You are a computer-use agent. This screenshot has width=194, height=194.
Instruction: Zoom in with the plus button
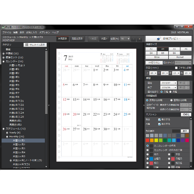[140, 39]
